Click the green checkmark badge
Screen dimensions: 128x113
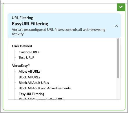[x=121, y=7]
